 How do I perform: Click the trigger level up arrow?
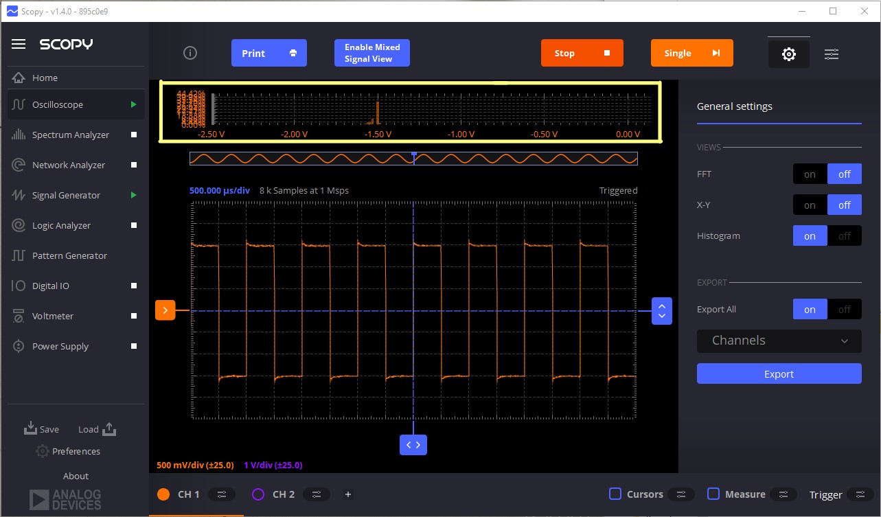click(x=662, y=305)
